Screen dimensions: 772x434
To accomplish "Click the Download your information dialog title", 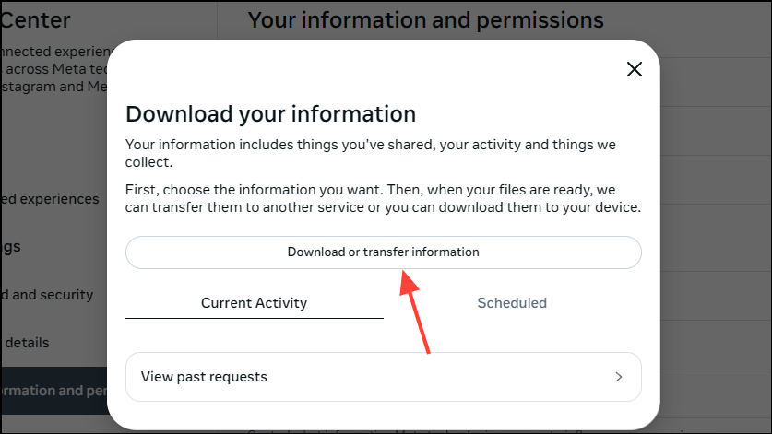I will point(270,114).
